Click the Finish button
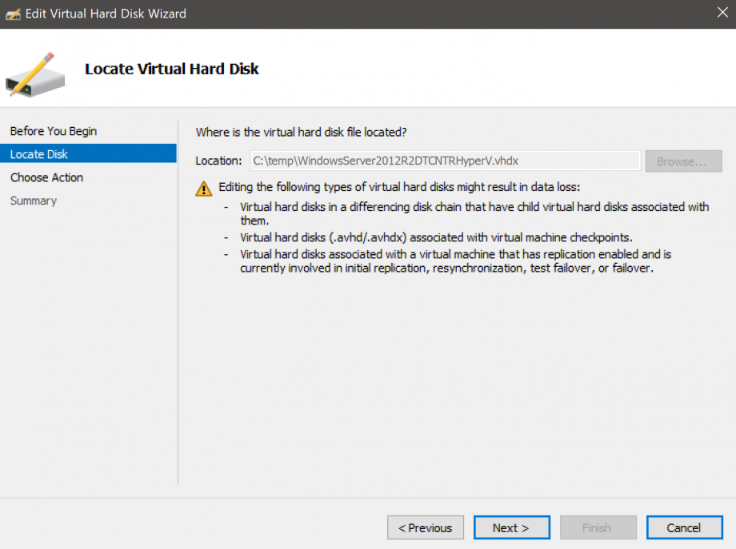Screen dimensions: 736x549 (x=598, y=527)
